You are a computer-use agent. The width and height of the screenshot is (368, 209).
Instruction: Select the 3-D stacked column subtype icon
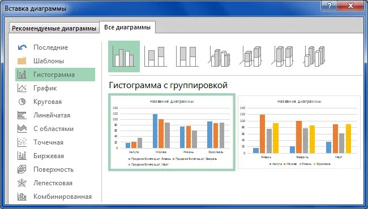coord(250,56)
